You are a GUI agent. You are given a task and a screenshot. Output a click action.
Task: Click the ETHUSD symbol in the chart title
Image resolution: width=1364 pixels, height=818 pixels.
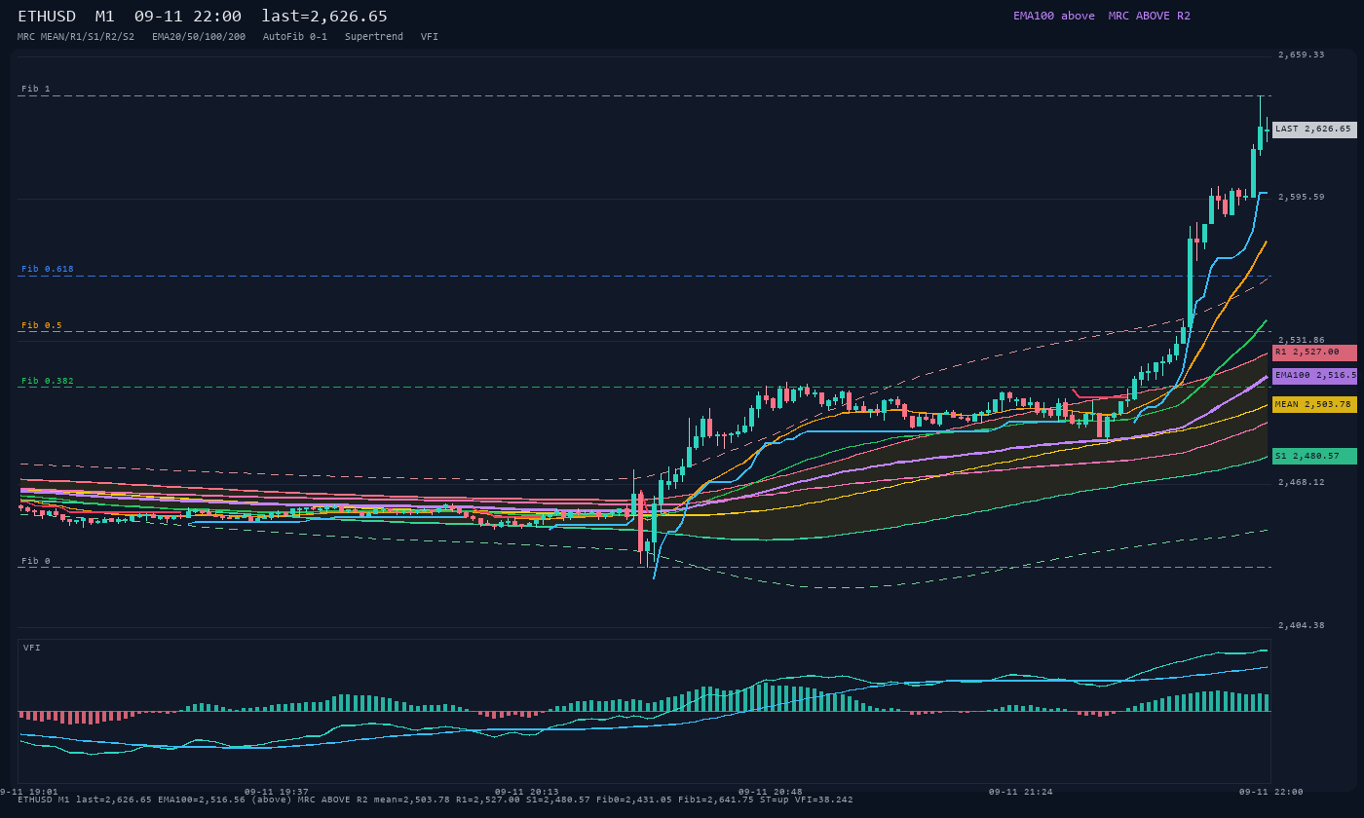coord(48,17)
